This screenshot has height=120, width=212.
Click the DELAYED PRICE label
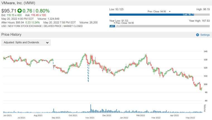[x=52, y=26]
